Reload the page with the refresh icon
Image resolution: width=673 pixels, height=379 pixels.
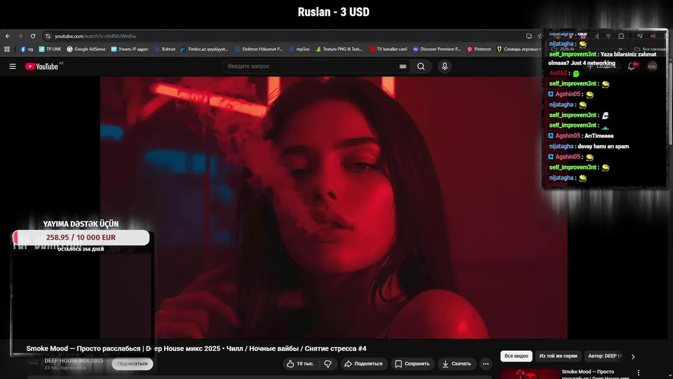[x=33, y=36]
